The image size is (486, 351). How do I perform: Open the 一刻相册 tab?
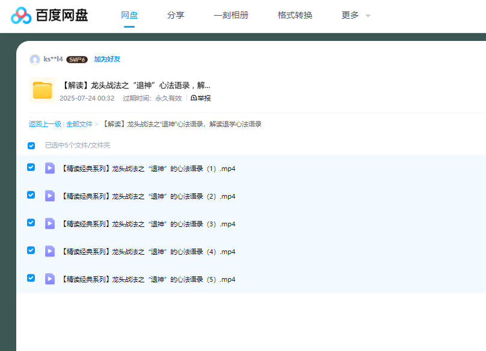click(x=231, y=16)
